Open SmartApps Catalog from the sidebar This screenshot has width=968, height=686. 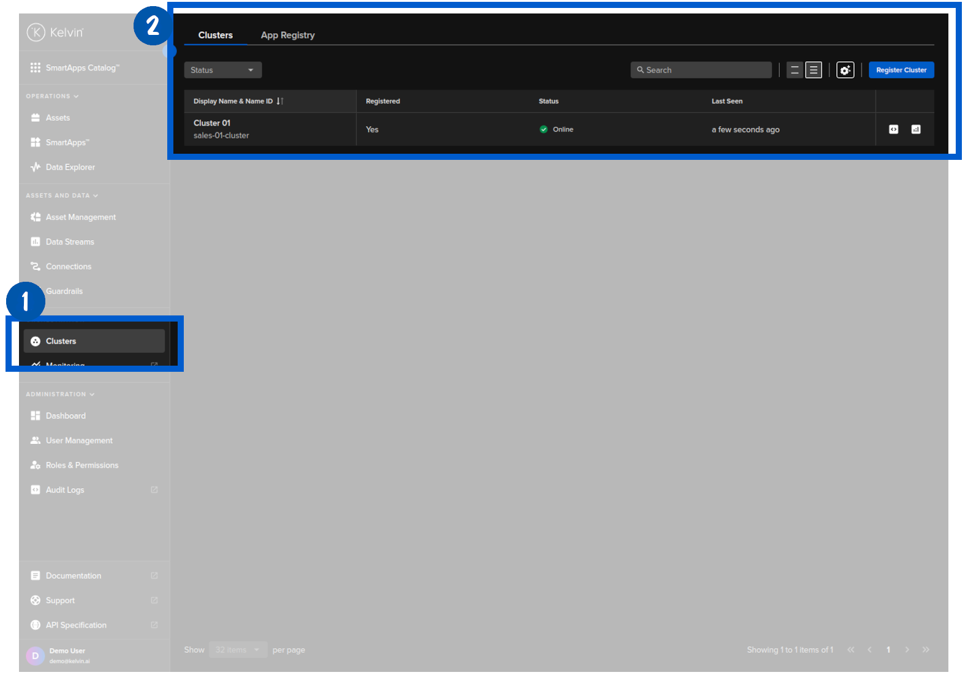click(x=81, y=68)
